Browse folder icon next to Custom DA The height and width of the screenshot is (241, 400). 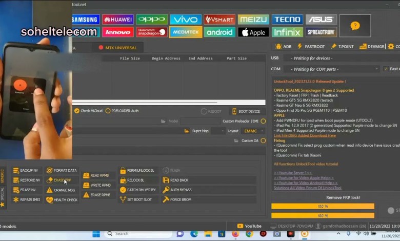(236, 140)
